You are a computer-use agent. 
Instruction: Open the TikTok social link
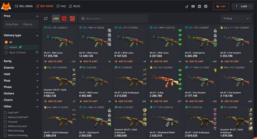[x=187, y=6]
